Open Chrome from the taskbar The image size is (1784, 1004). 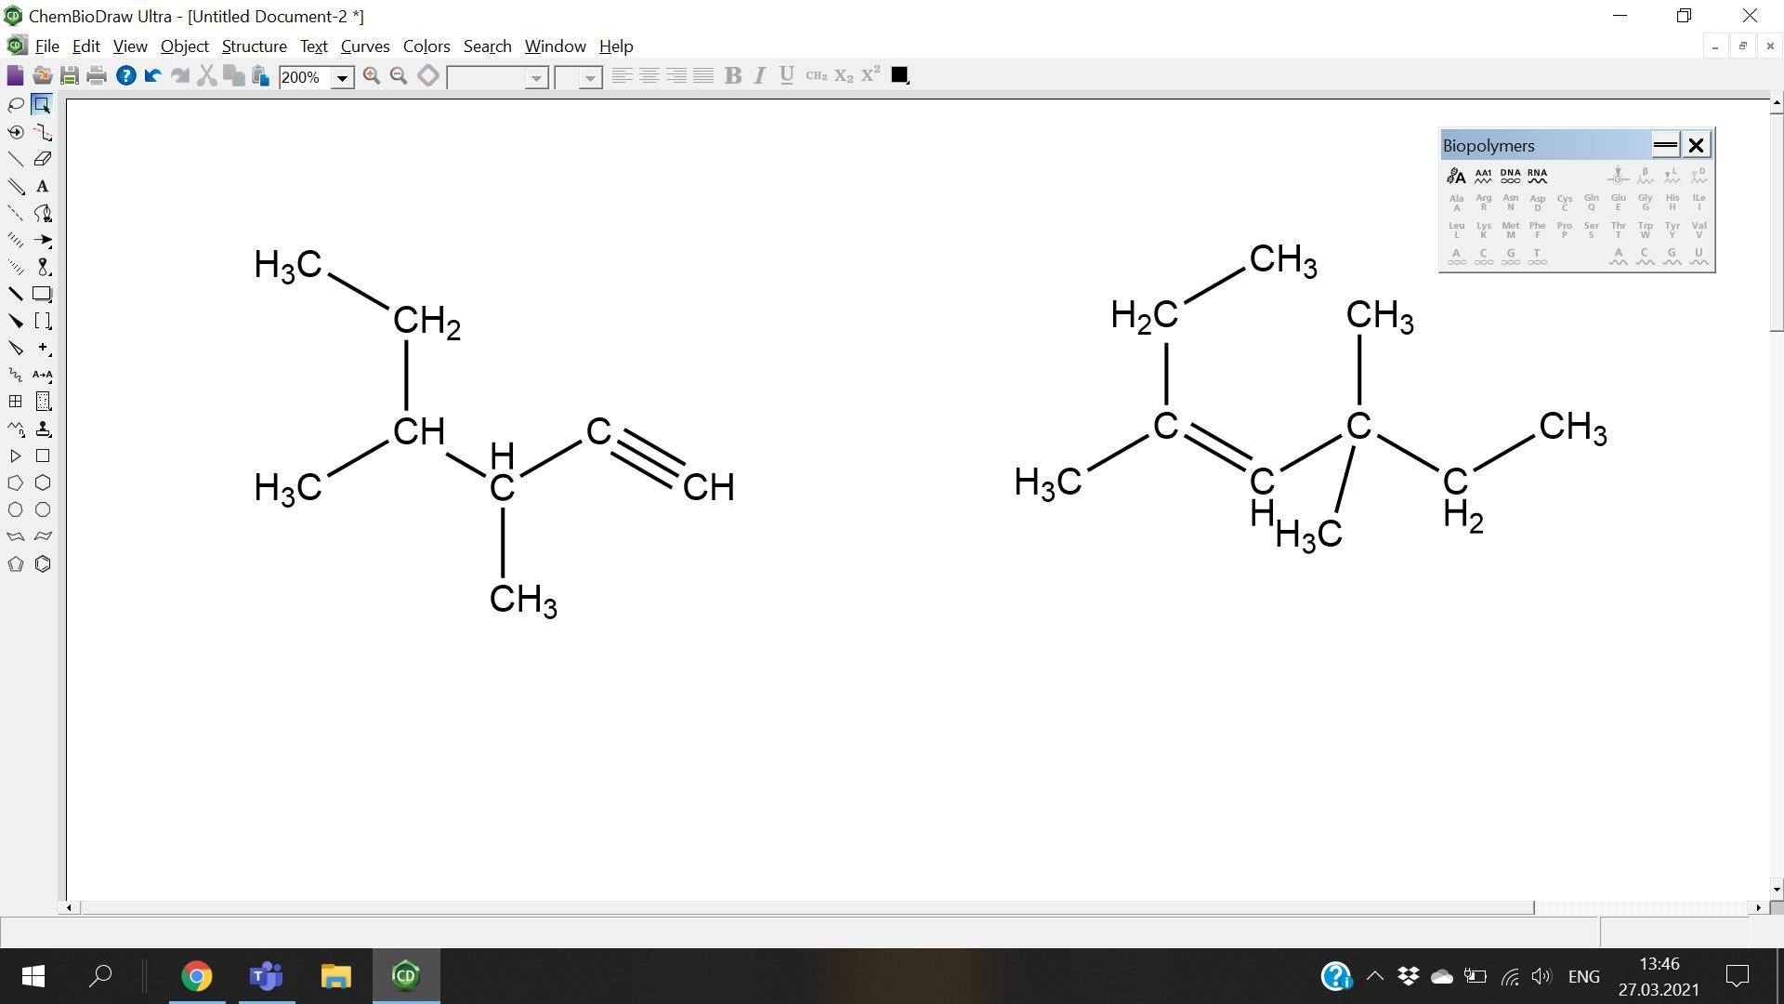[x=196, y=976]
